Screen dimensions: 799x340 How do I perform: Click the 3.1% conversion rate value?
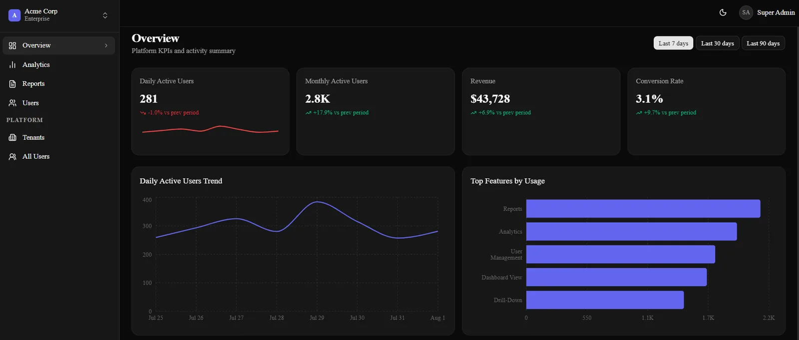tap(649, 99)
